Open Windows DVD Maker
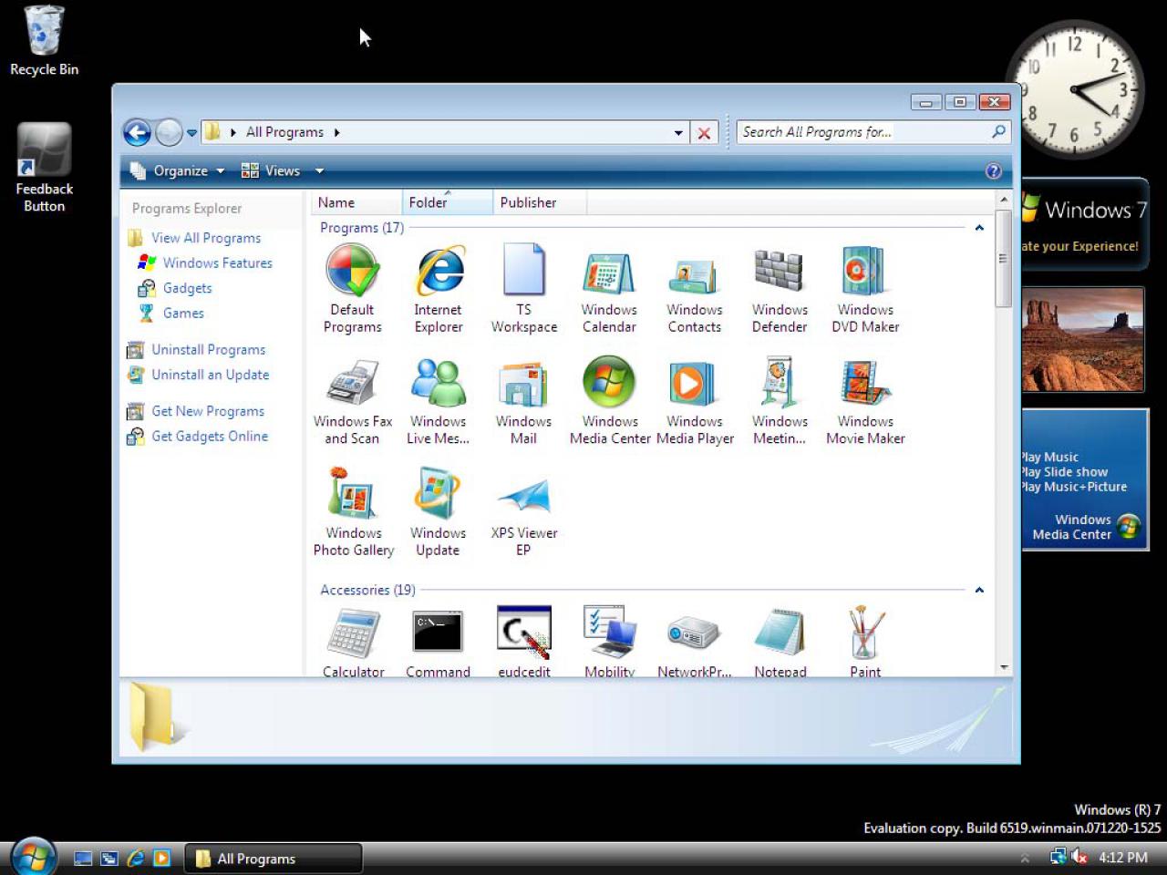Viewport: 1167px width, 875px height. [x=865, y=288]
